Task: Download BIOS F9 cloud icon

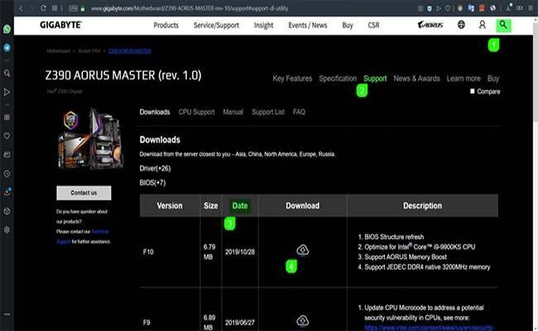Action: point(303,321)
